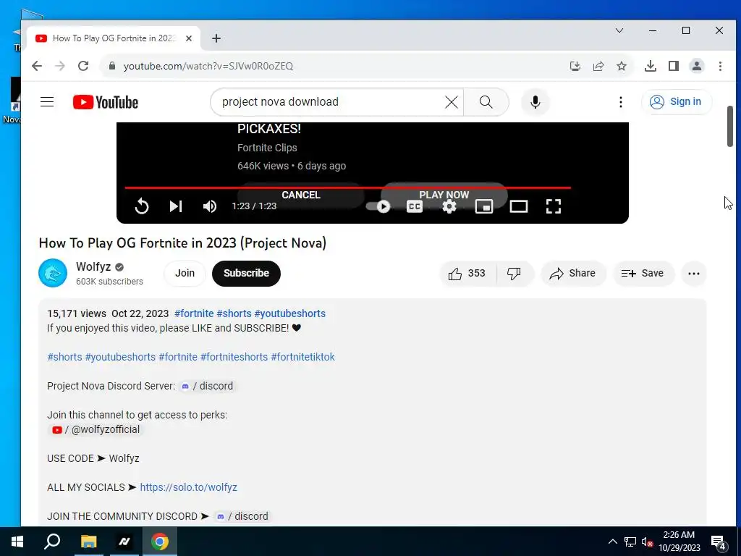Open File Explorer from taskbar
741x556 pixels.
88,542
